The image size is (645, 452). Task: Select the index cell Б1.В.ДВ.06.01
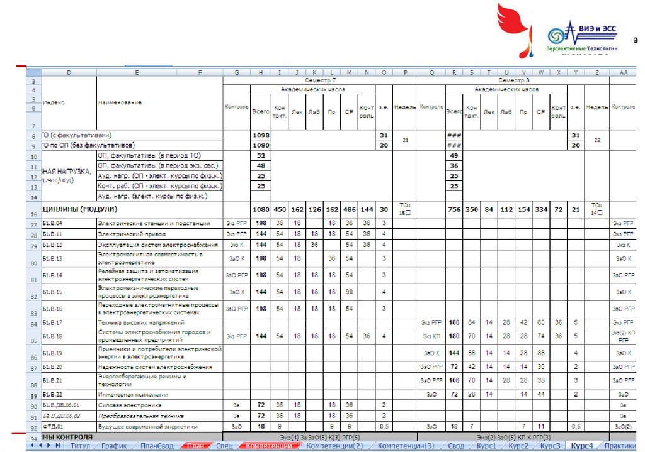tap(69, 405)
